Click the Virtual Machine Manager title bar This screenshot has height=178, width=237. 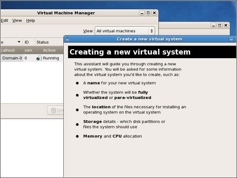(66, 13)
